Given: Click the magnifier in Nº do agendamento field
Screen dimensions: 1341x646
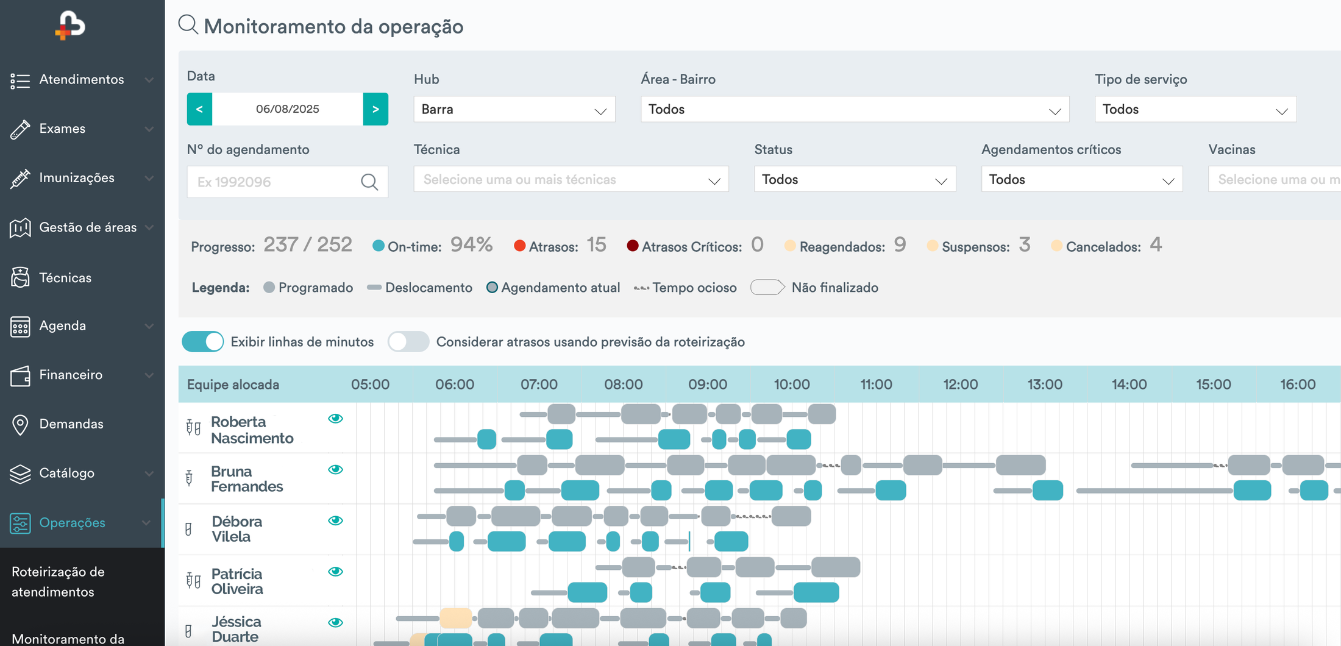Looking at the screenshot, I should 369,182.
